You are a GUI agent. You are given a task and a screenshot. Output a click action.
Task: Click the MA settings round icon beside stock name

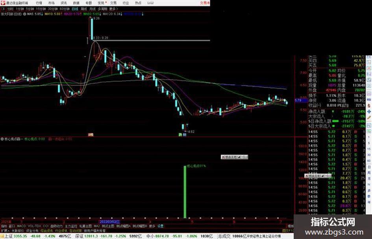(24, 14)
